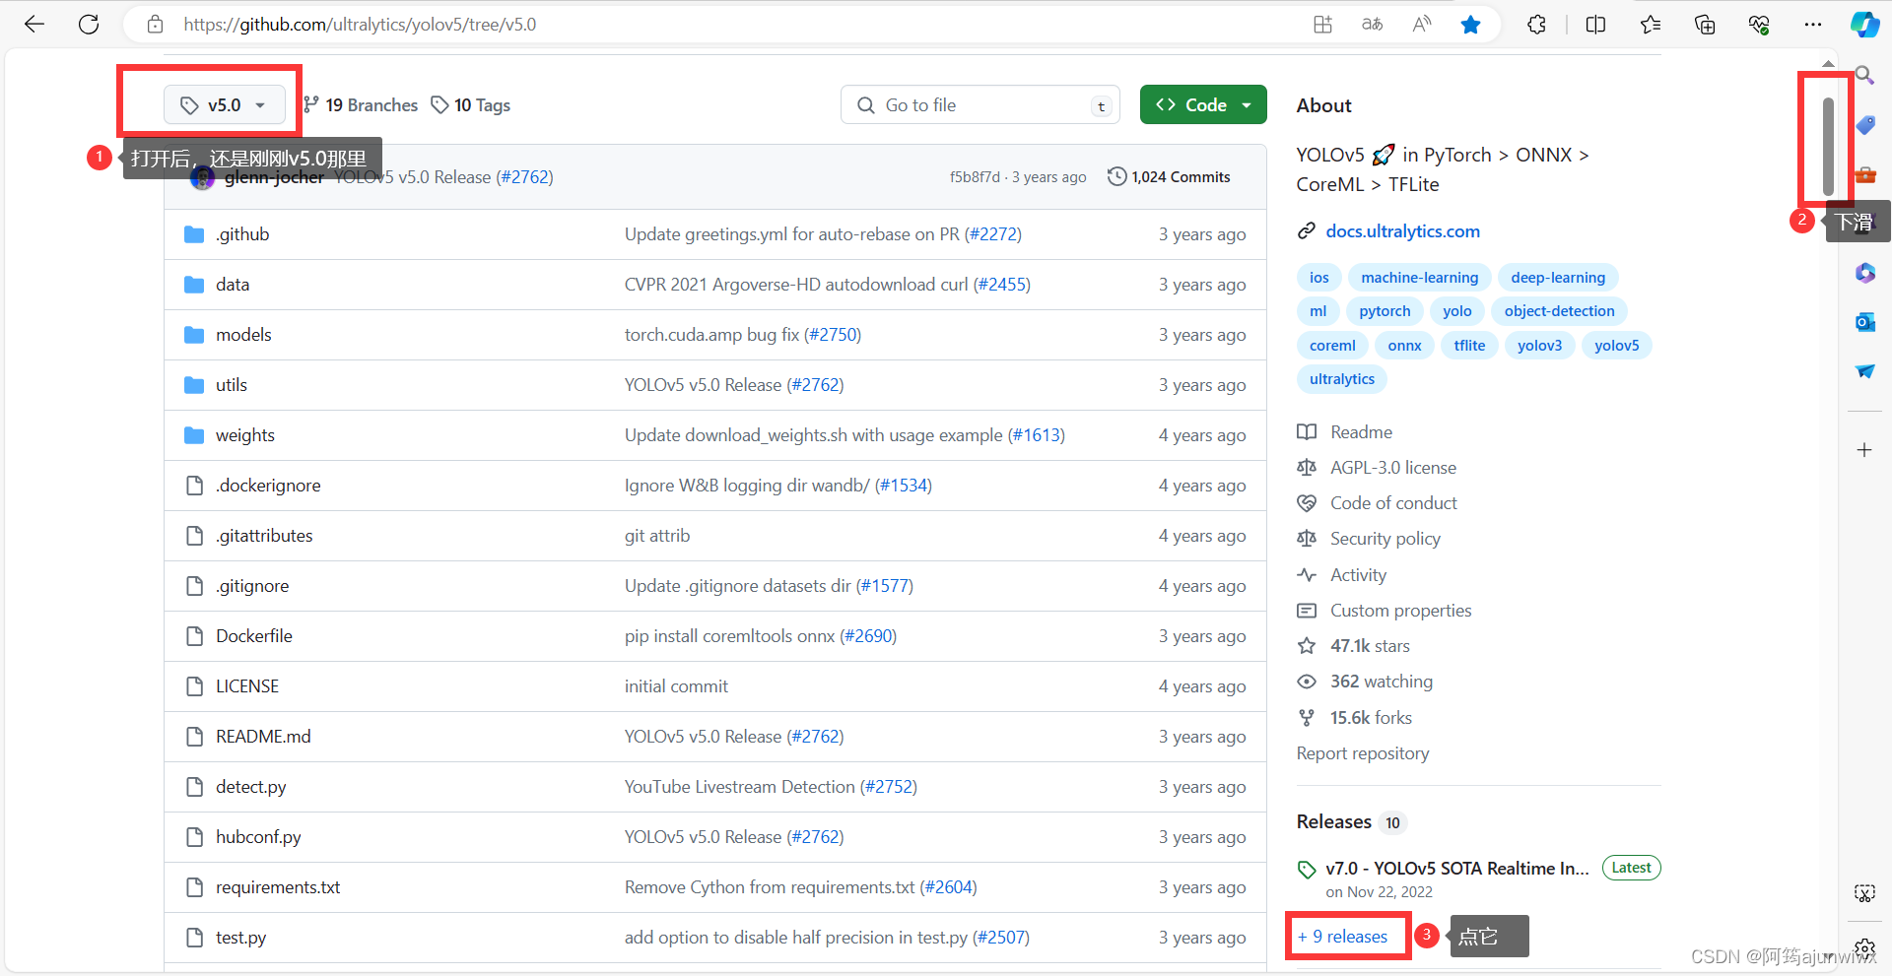Open 1,024 Commits history
Screen dimensions: 1892x976
tap(1170, 177)
